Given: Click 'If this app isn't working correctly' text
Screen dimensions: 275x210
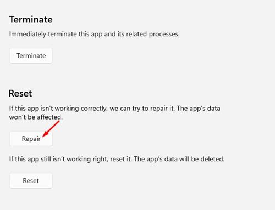Looking at the screenshot, I should tap(58, 109).
